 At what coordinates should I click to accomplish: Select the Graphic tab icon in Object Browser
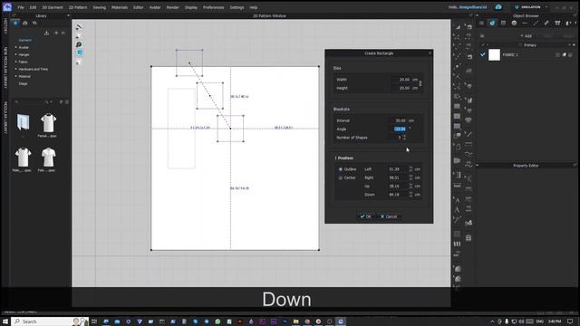point(504,23)
